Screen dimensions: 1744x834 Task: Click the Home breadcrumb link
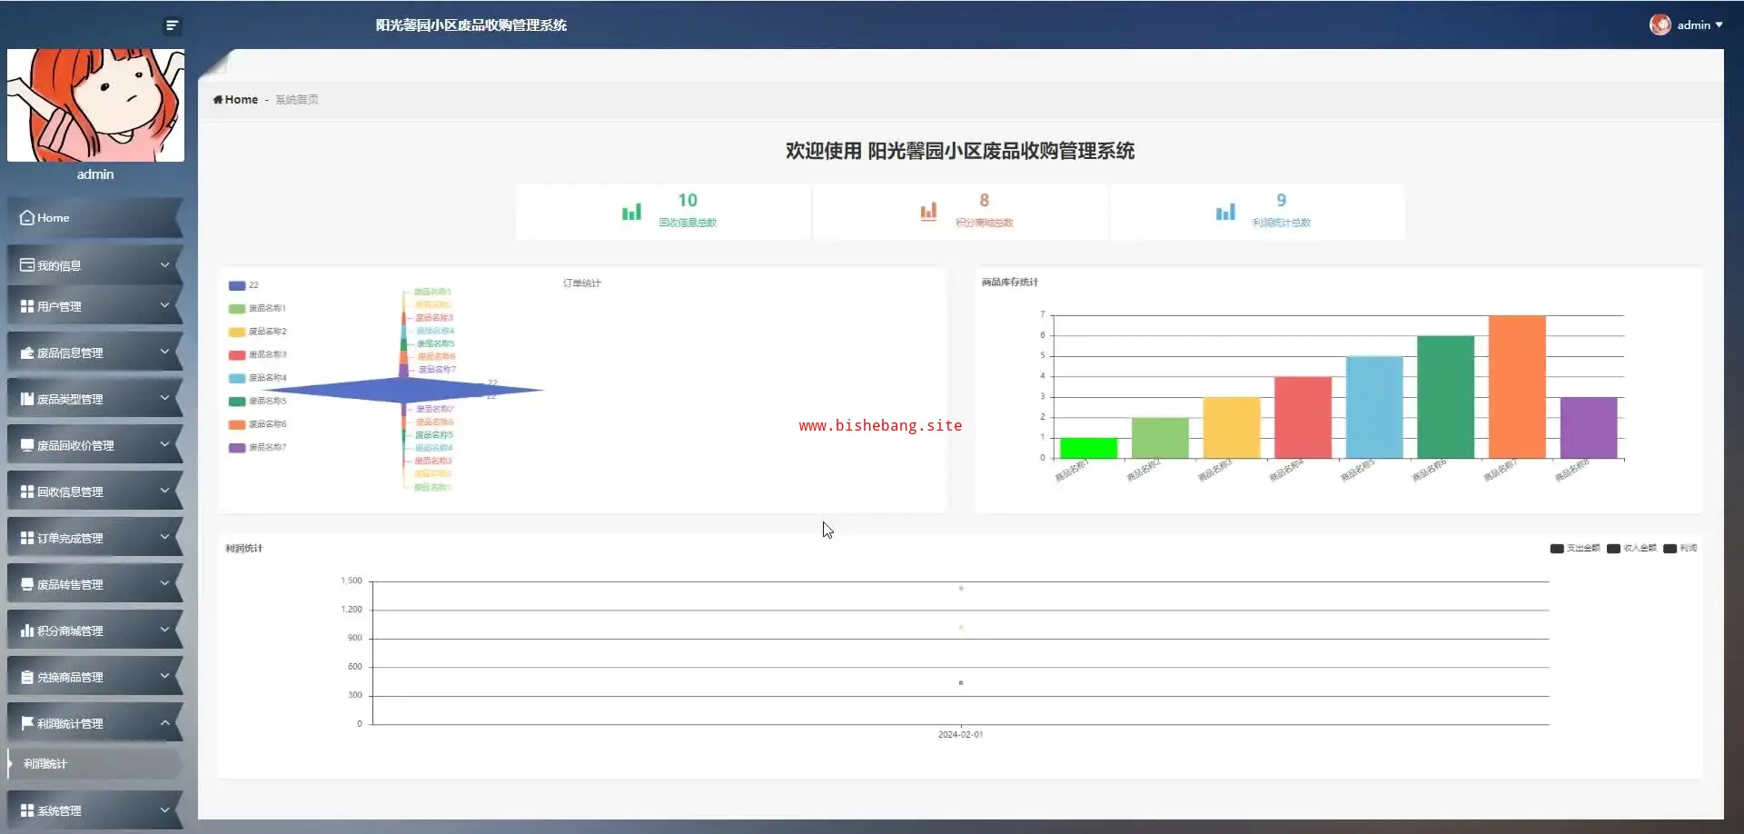[x=241, y=100]
